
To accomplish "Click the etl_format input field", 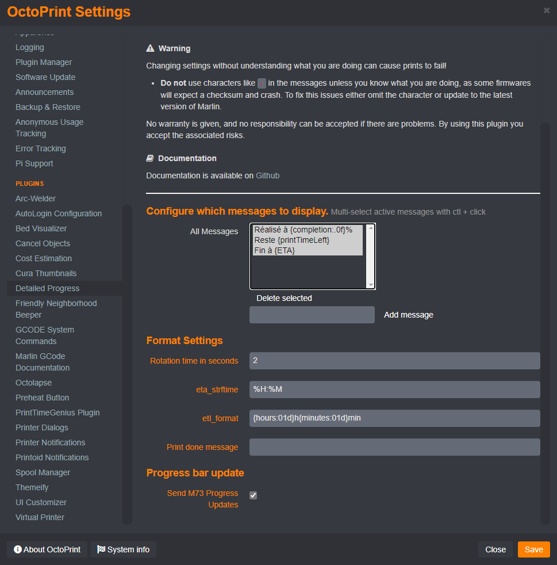I will (x=395, y=418).
